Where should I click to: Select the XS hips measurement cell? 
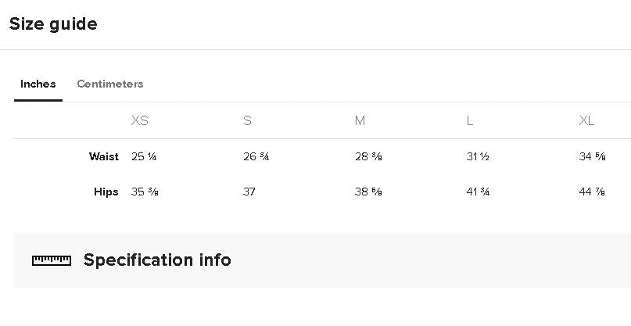click(x=145, y=192)
